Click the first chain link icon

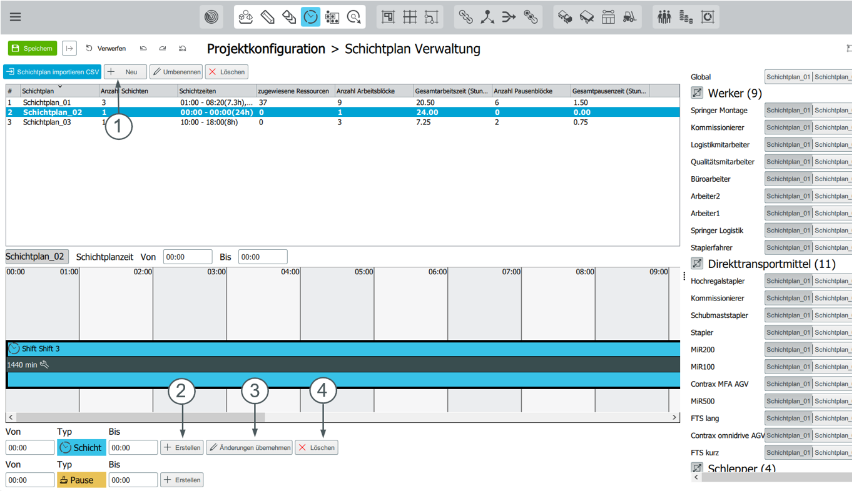(466, 17)
